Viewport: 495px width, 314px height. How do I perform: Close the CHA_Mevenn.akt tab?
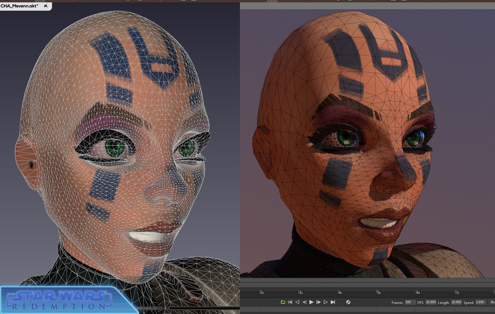click(46, 6)
